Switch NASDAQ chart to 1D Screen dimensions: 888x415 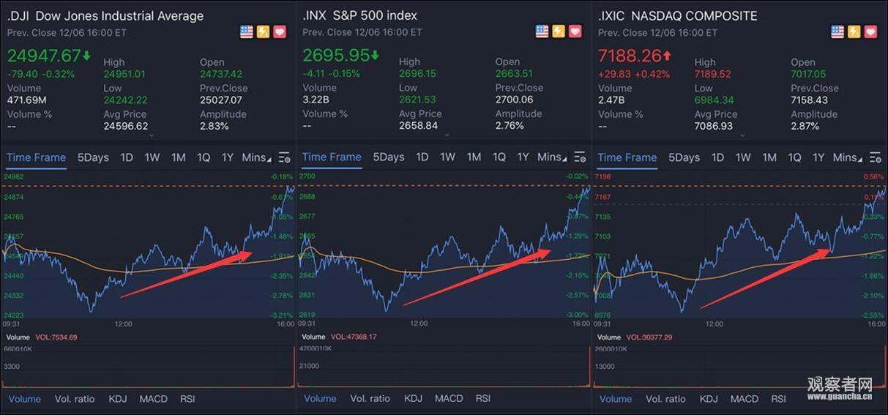coord(718,157)
